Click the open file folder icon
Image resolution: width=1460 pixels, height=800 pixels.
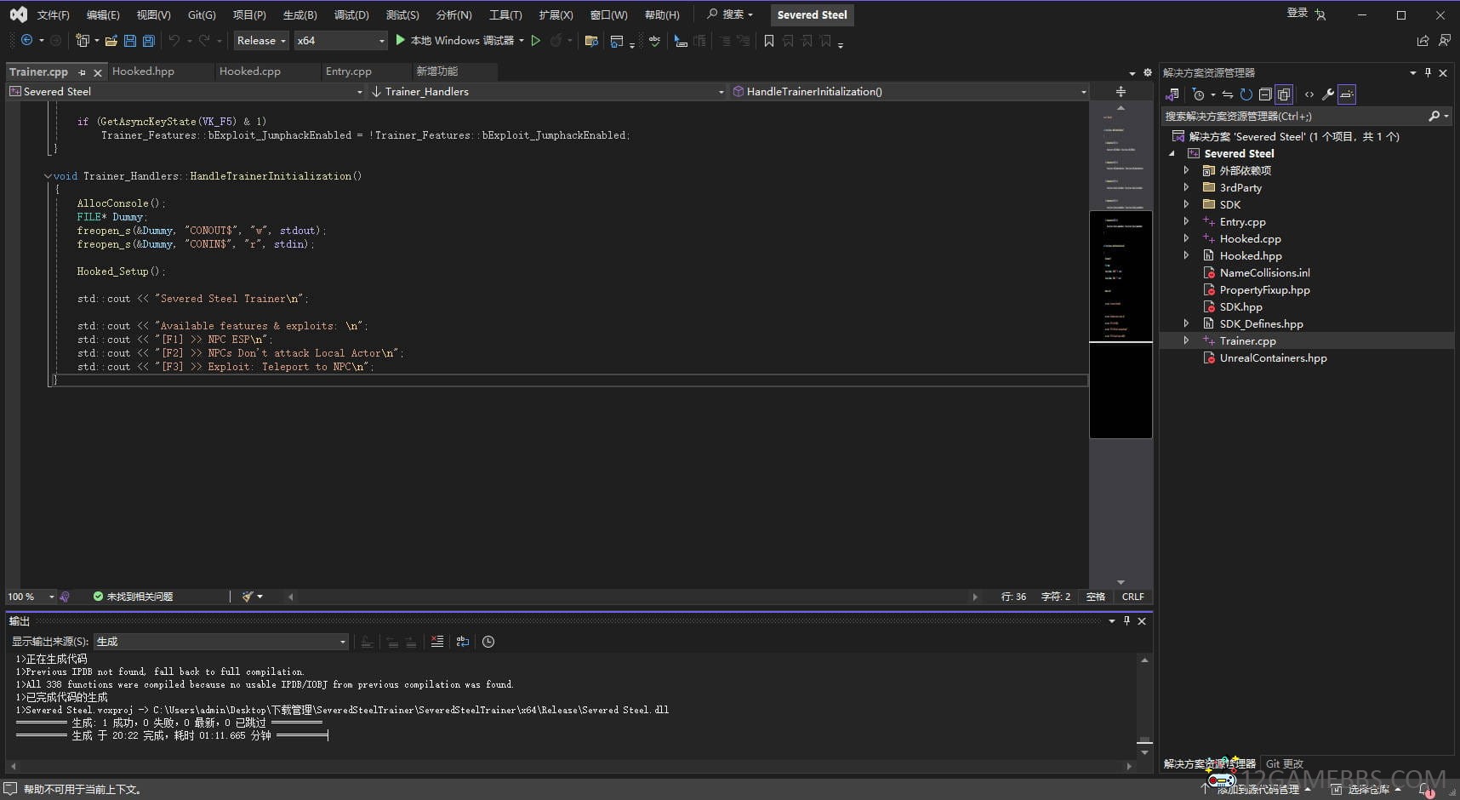[111, 40]
